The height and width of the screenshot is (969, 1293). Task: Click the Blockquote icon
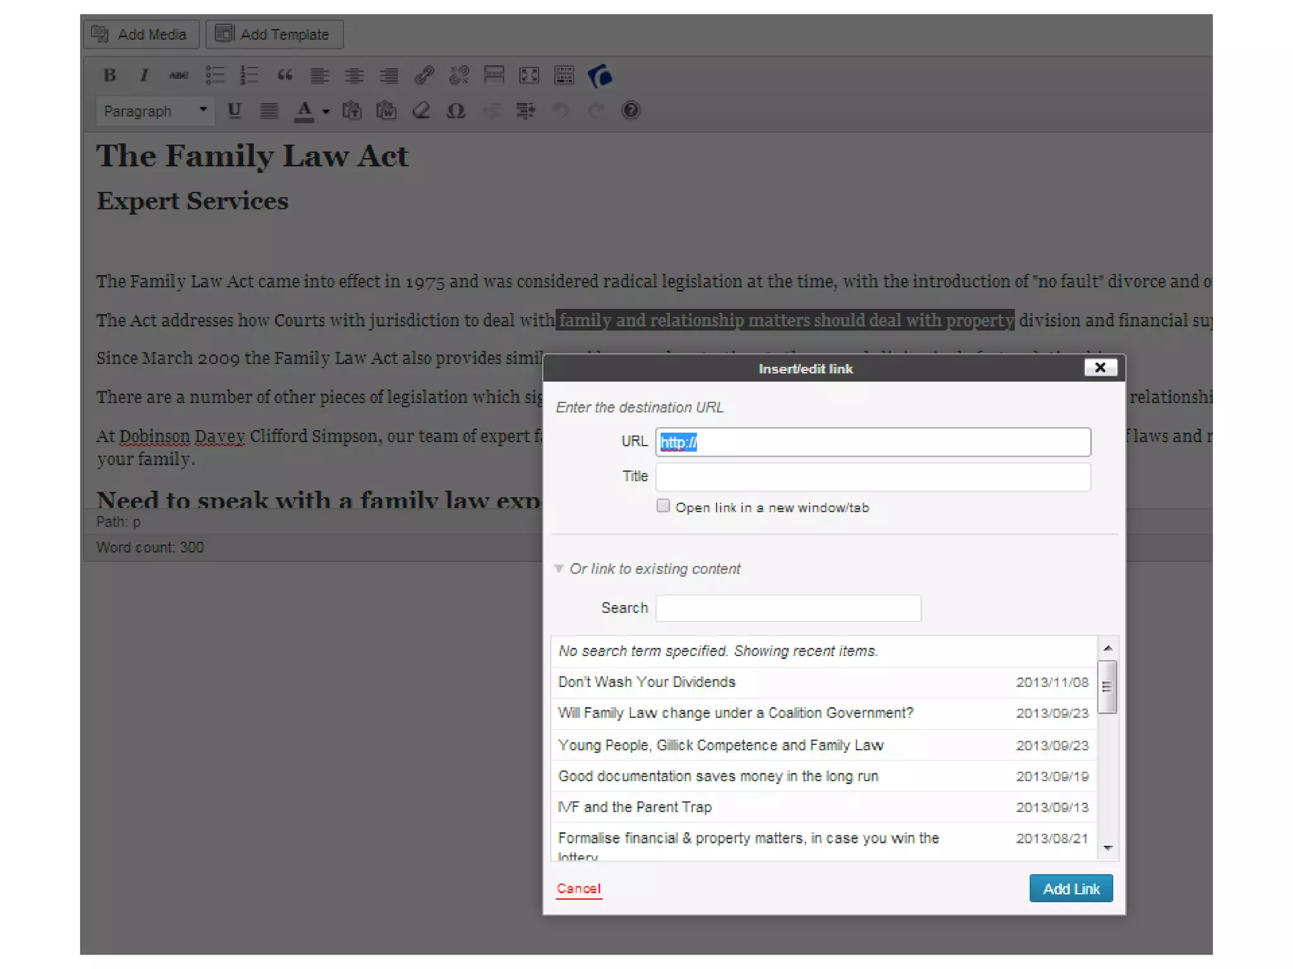(x=285, y=75)
